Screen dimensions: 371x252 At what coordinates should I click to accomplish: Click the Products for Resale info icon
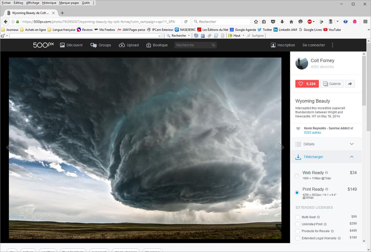pyautogui.click(x=332, y=231)
